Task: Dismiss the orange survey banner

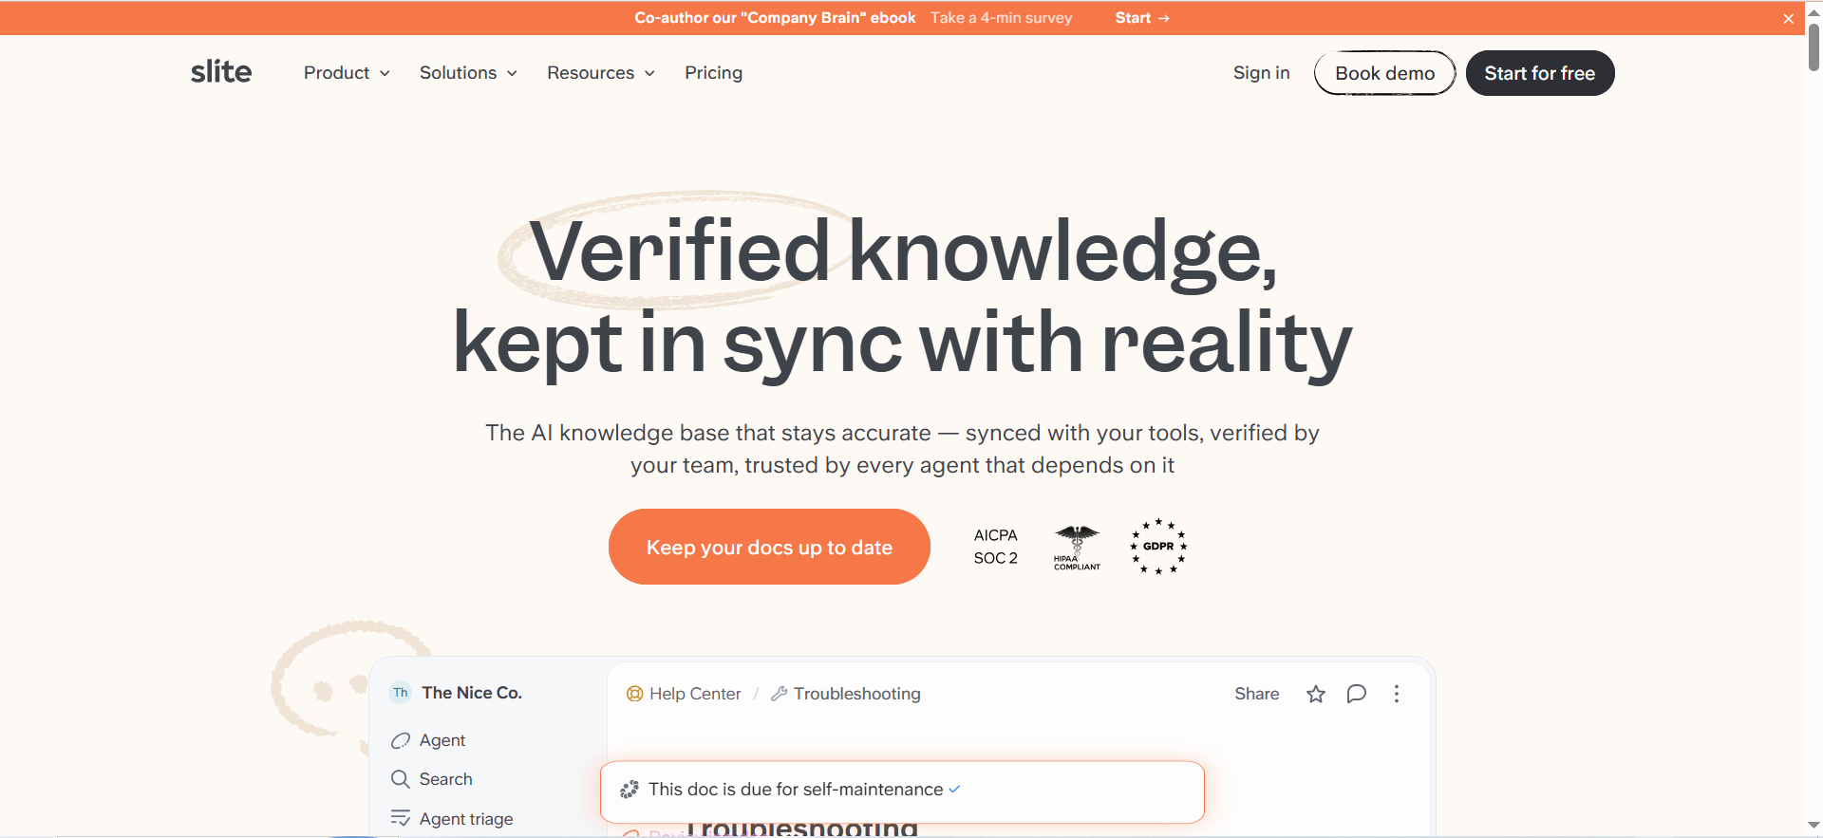Action: point(1788,18)
